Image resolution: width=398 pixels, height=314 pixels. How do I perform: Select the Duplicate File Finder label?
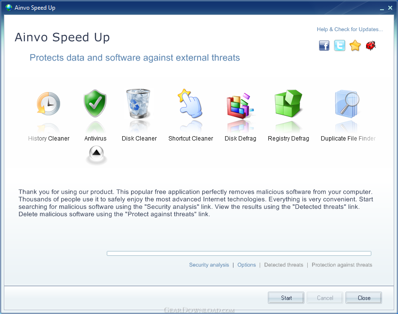tap(348, 139)
